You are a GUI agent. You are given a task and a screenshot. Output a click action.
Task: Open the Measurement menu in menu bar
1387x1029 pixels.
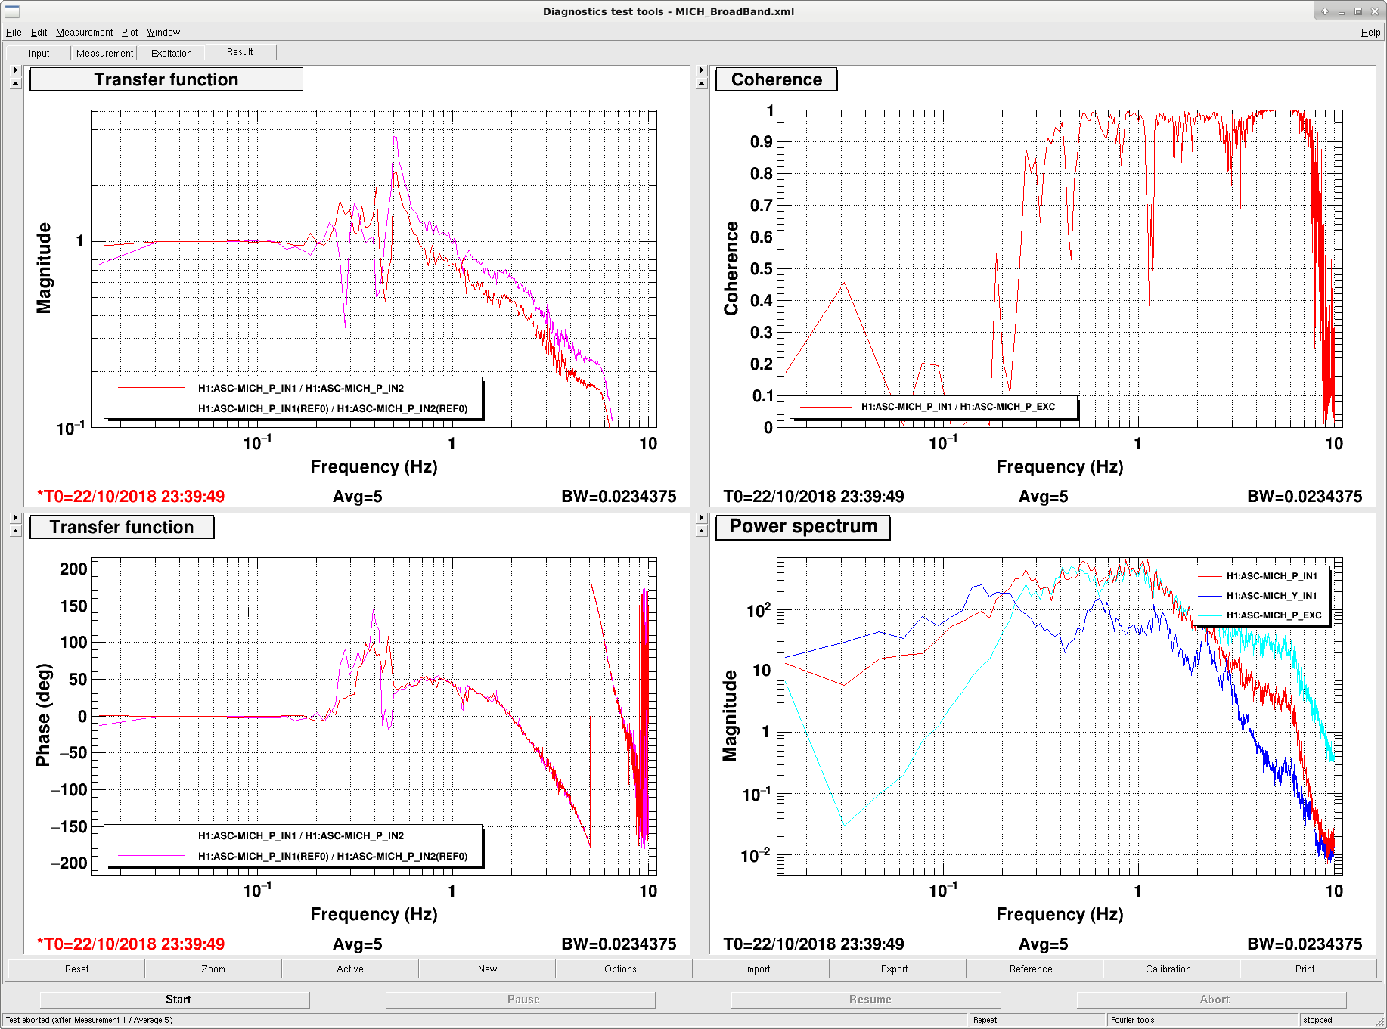pyautogui.click(x=84, y=33)
